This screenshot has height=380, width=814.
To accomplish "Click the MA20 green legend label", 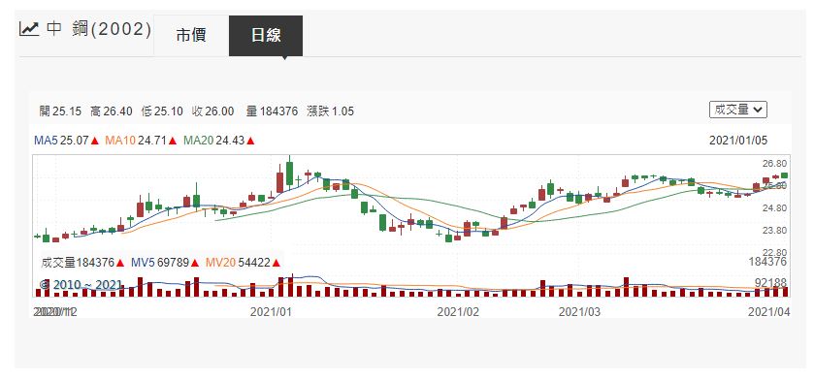I will point(199,141).
